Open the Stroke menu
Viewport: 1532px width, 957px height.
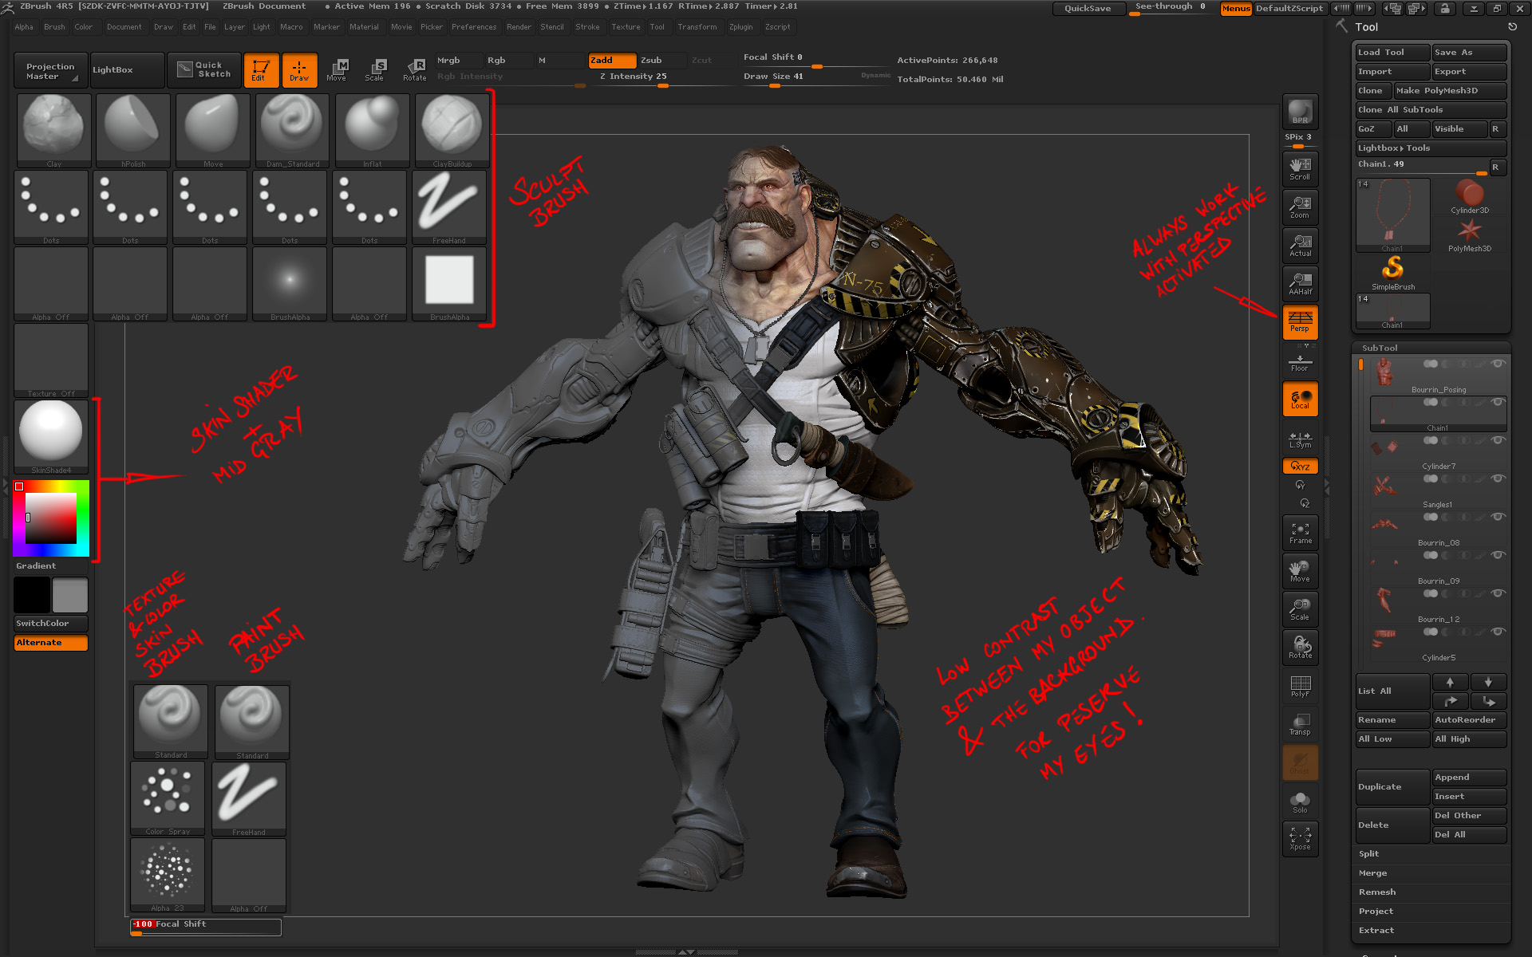click(587, 27)
